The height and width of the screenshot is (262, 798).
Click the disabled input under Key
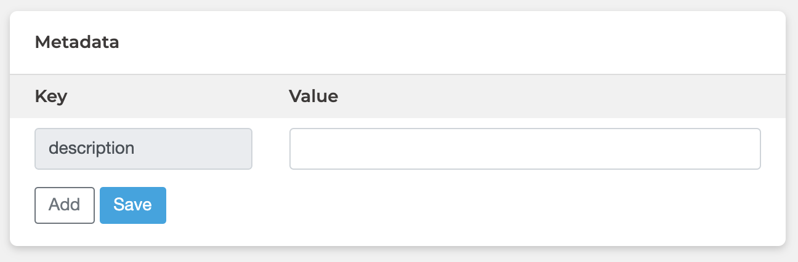point(143,149)
